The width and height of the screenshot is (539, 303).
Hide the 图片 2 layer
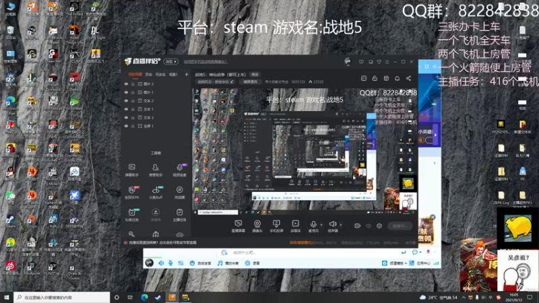pyautogui.click(x=126, y=83)
